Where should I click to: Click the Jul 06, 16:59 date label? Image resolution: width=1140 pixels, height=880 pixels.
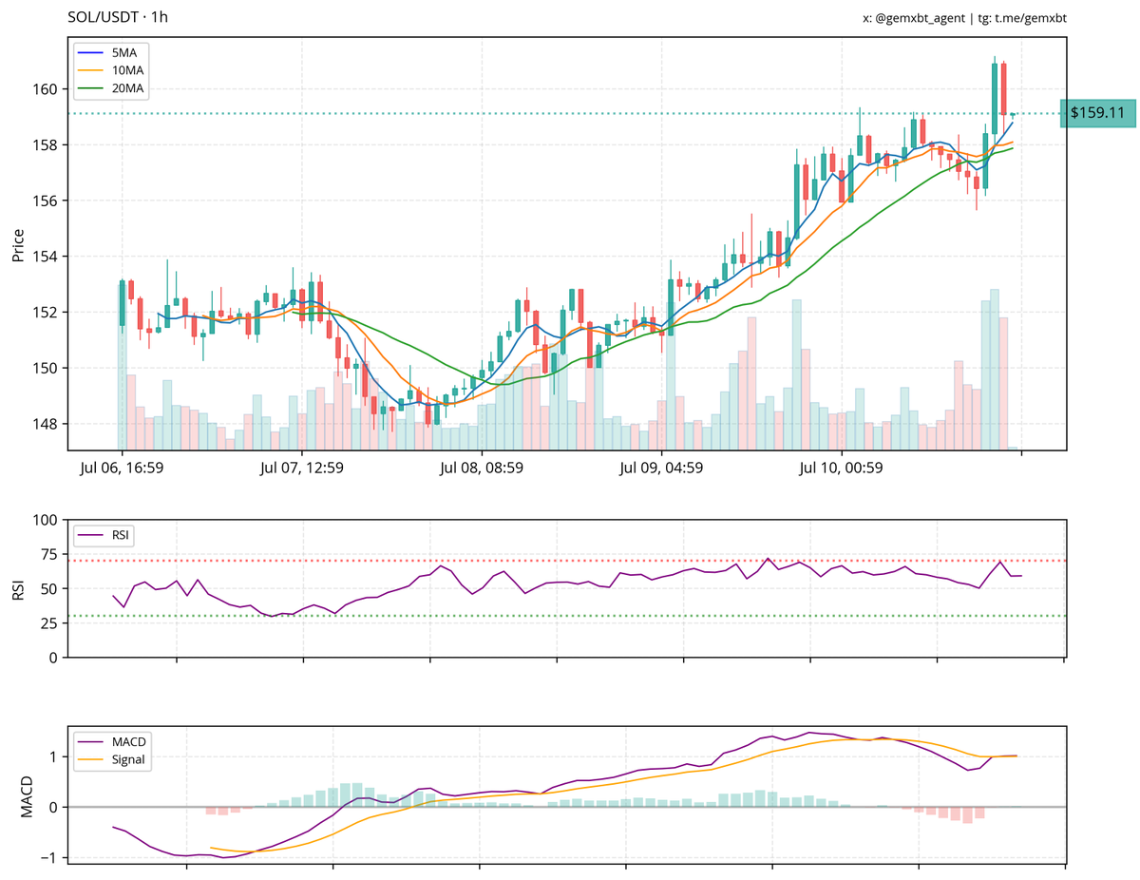click(x=122, y=468)
